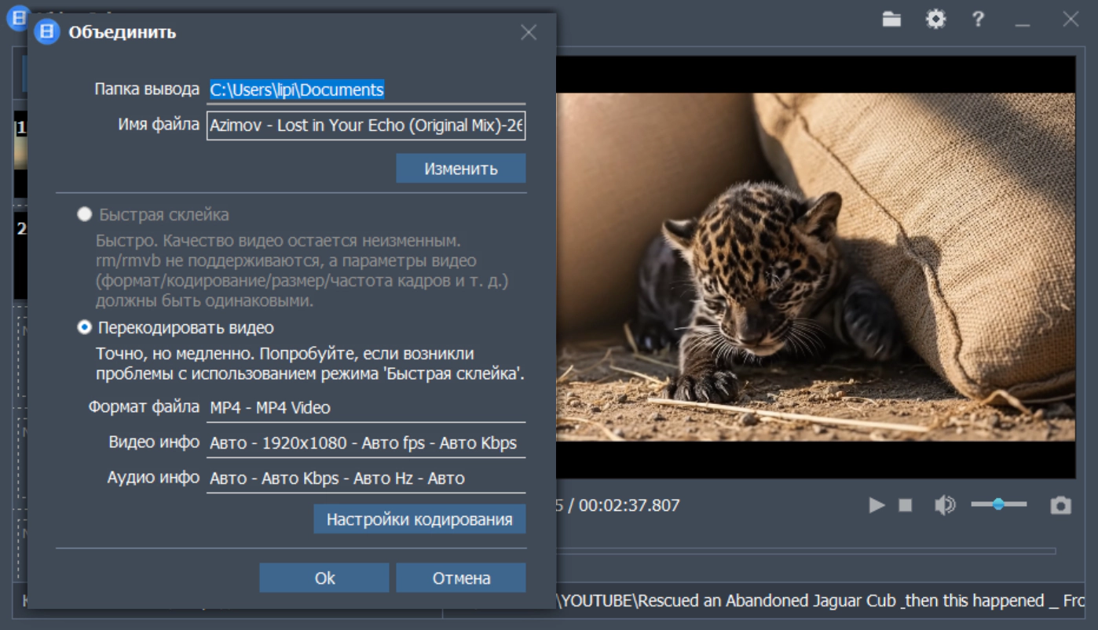Adjust the volume slider
The width and height of the screenshot is (1098, 630).
click(x=998, y=504)
